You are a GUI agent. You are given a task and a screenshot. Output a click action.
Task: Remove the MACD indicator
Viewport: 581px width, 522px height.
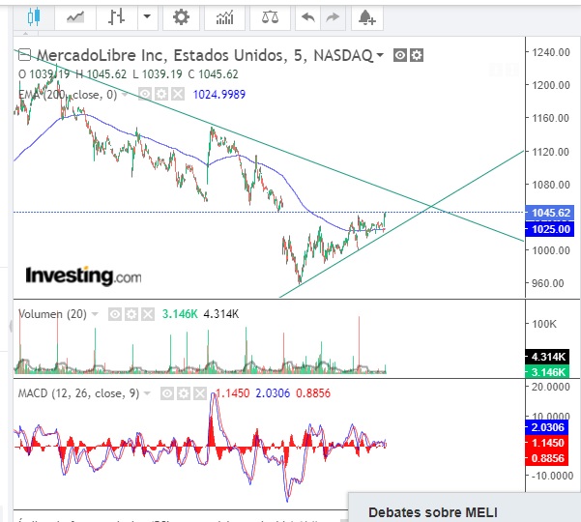[200, 393]
